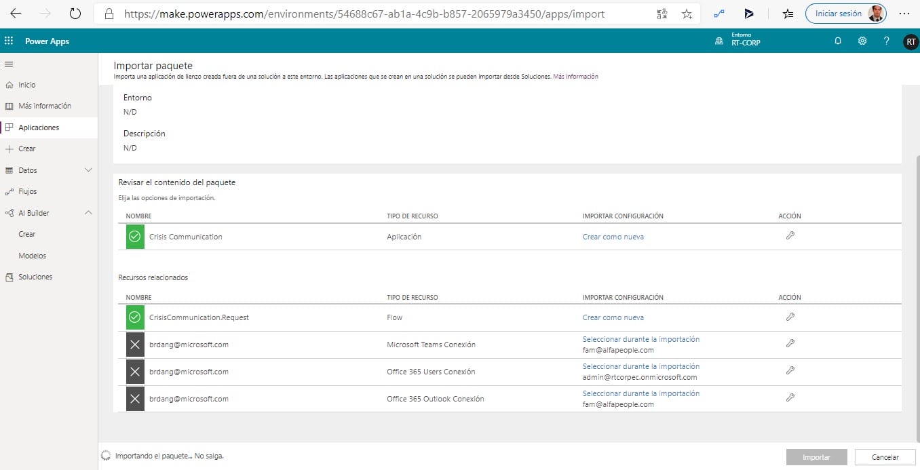Collapse the left navigation hamburger menu
The width and height of the screenshot is (920, 470).
tap(9, 64)
